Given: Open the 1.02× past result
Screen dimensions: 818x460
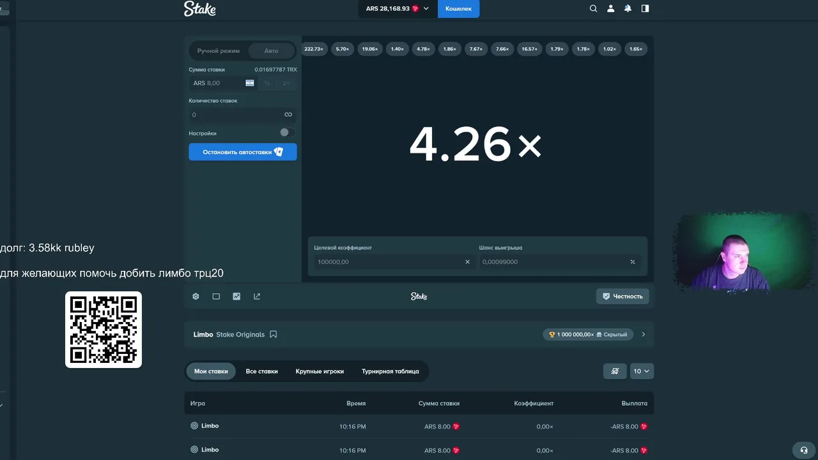Looking at the screenshot, I should click(x=610, y=49).
